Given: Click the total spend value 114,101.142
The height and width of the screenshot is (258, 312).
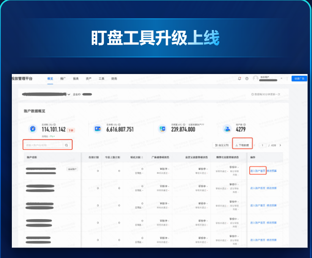Looking at the screenshot, I should (54, 129).
